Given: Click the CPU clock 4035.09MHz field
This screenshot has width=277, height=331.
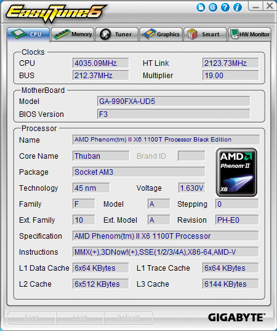Looking at the screenshot, I should pyautogui.click(x=100, y=63).
